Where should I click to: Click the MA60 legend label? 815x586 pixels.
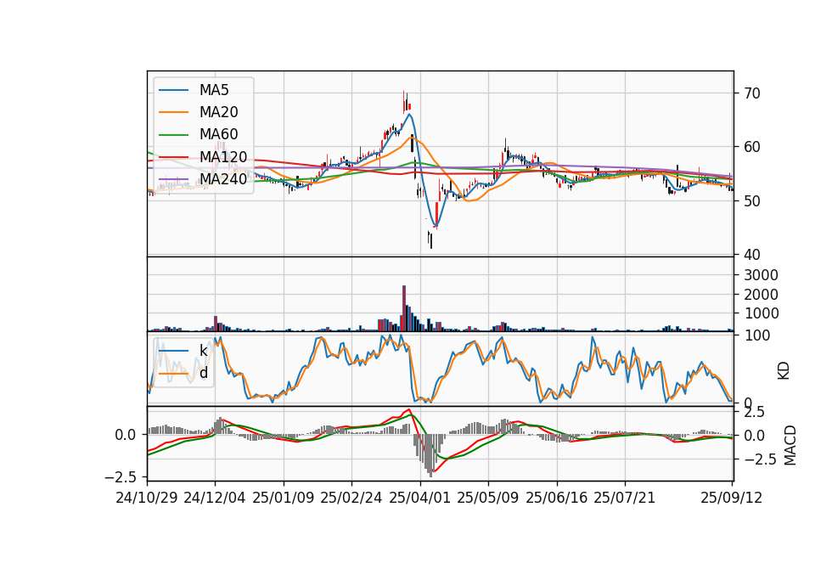click(x=218, y=134)
